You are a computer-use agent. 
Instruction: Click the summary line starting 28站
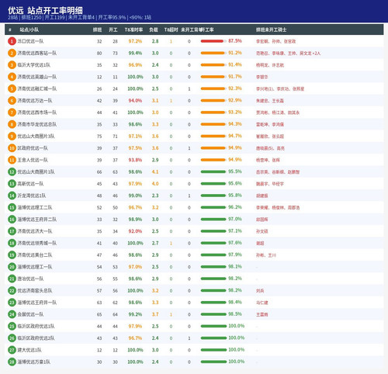tap(79, 18)
